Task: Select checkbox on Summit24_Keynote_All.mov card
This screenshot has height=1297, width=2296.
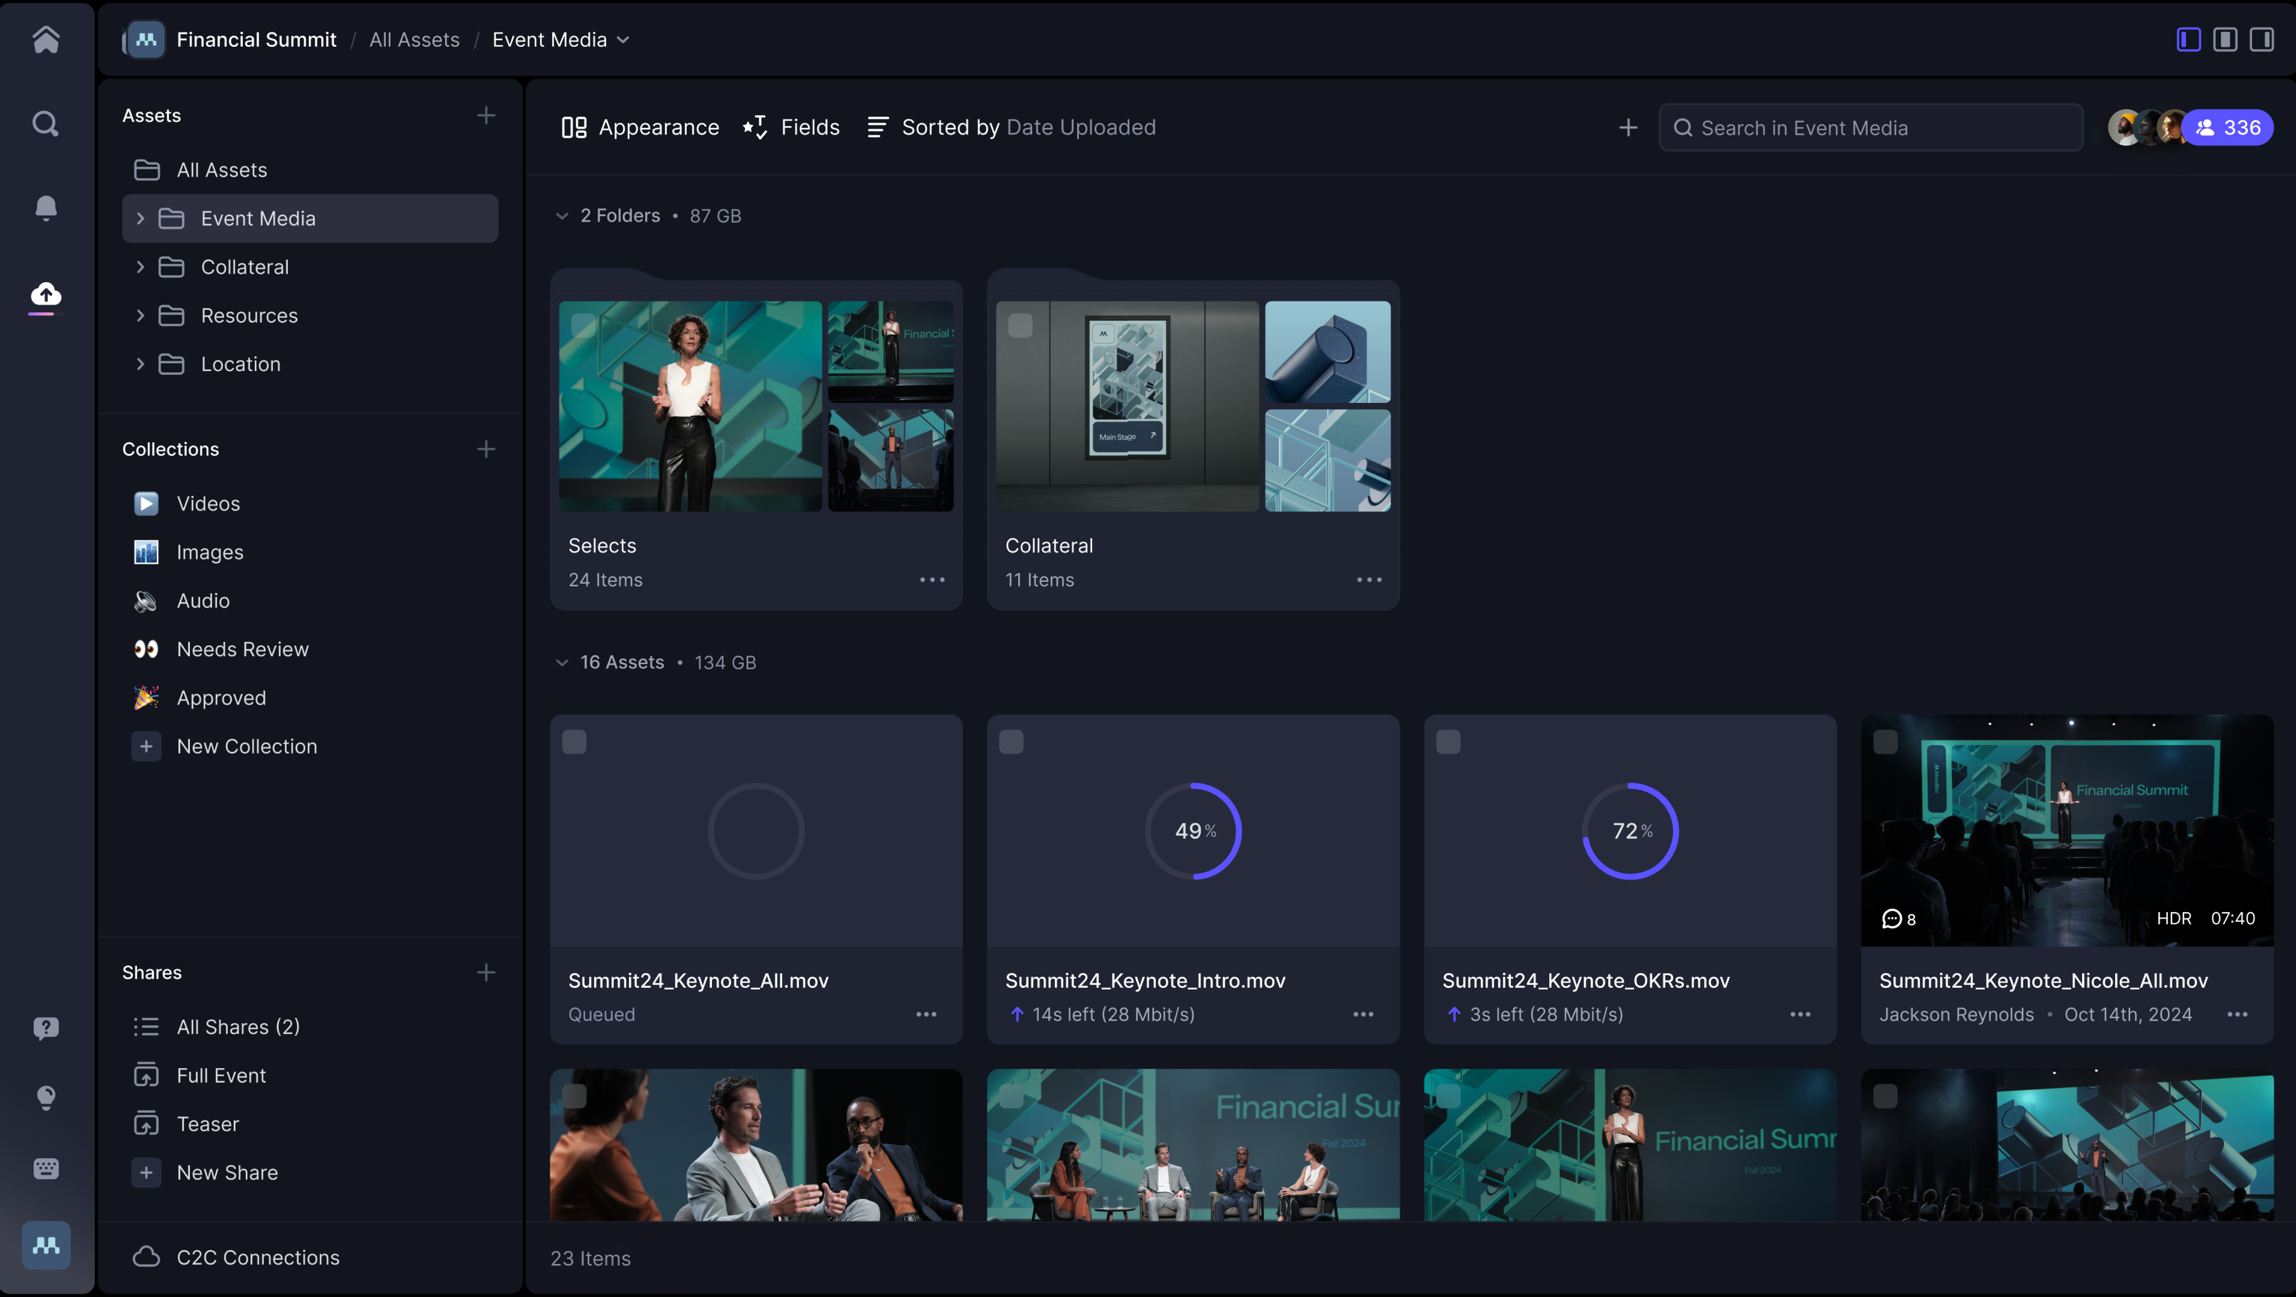Action: click(575, 742)
